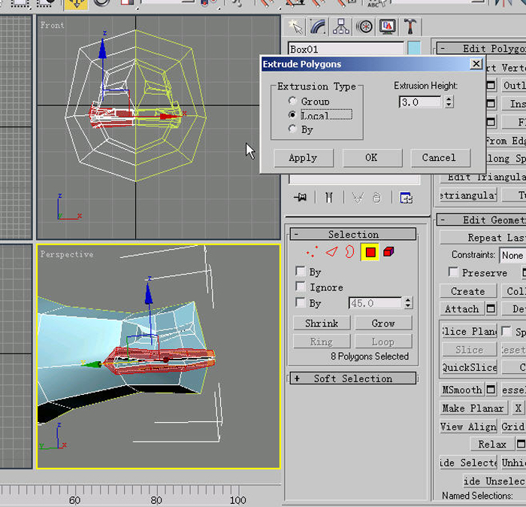Click the View Align button

coord(468,427)
